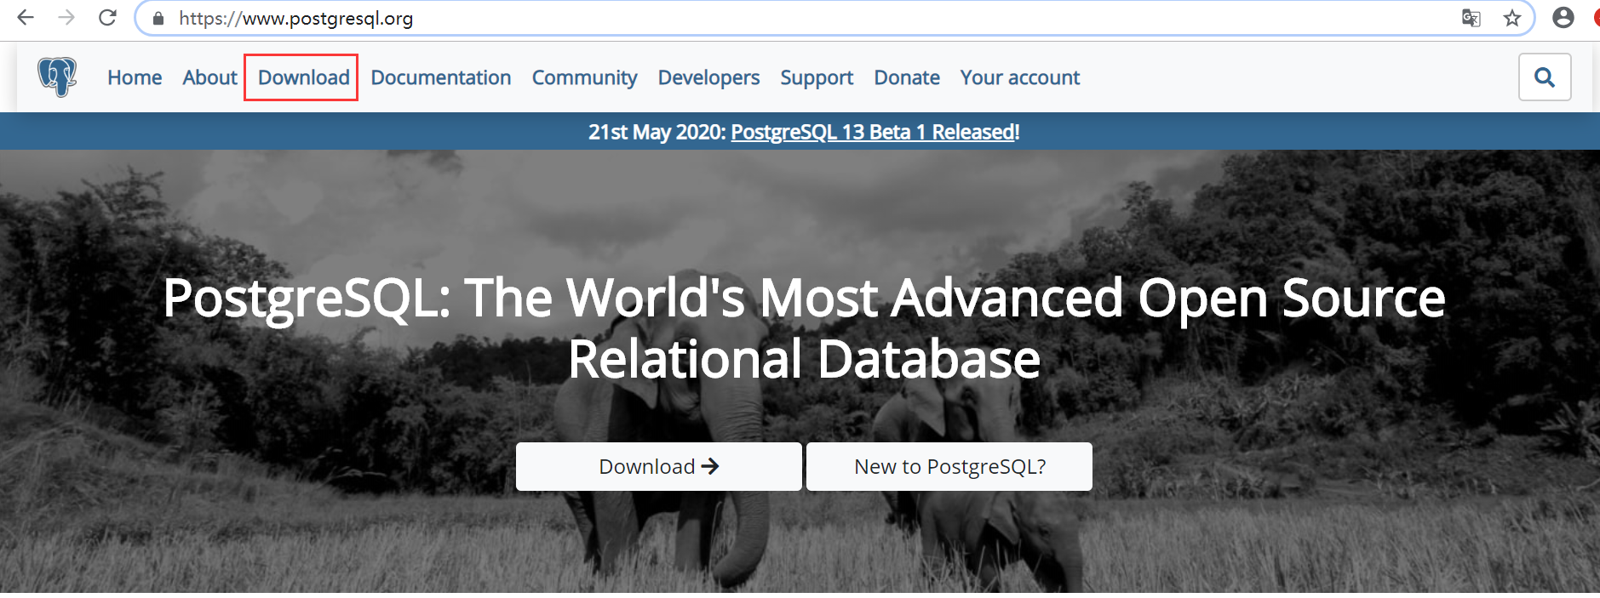The height and width of the screenshot is (598, 1600).
Task: Open the Developers nav item
Action: pyautogui.click(x=708, y=77)
